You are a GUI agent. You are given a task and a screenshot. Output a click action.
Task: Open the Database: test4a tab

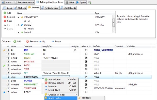point(24,3)
